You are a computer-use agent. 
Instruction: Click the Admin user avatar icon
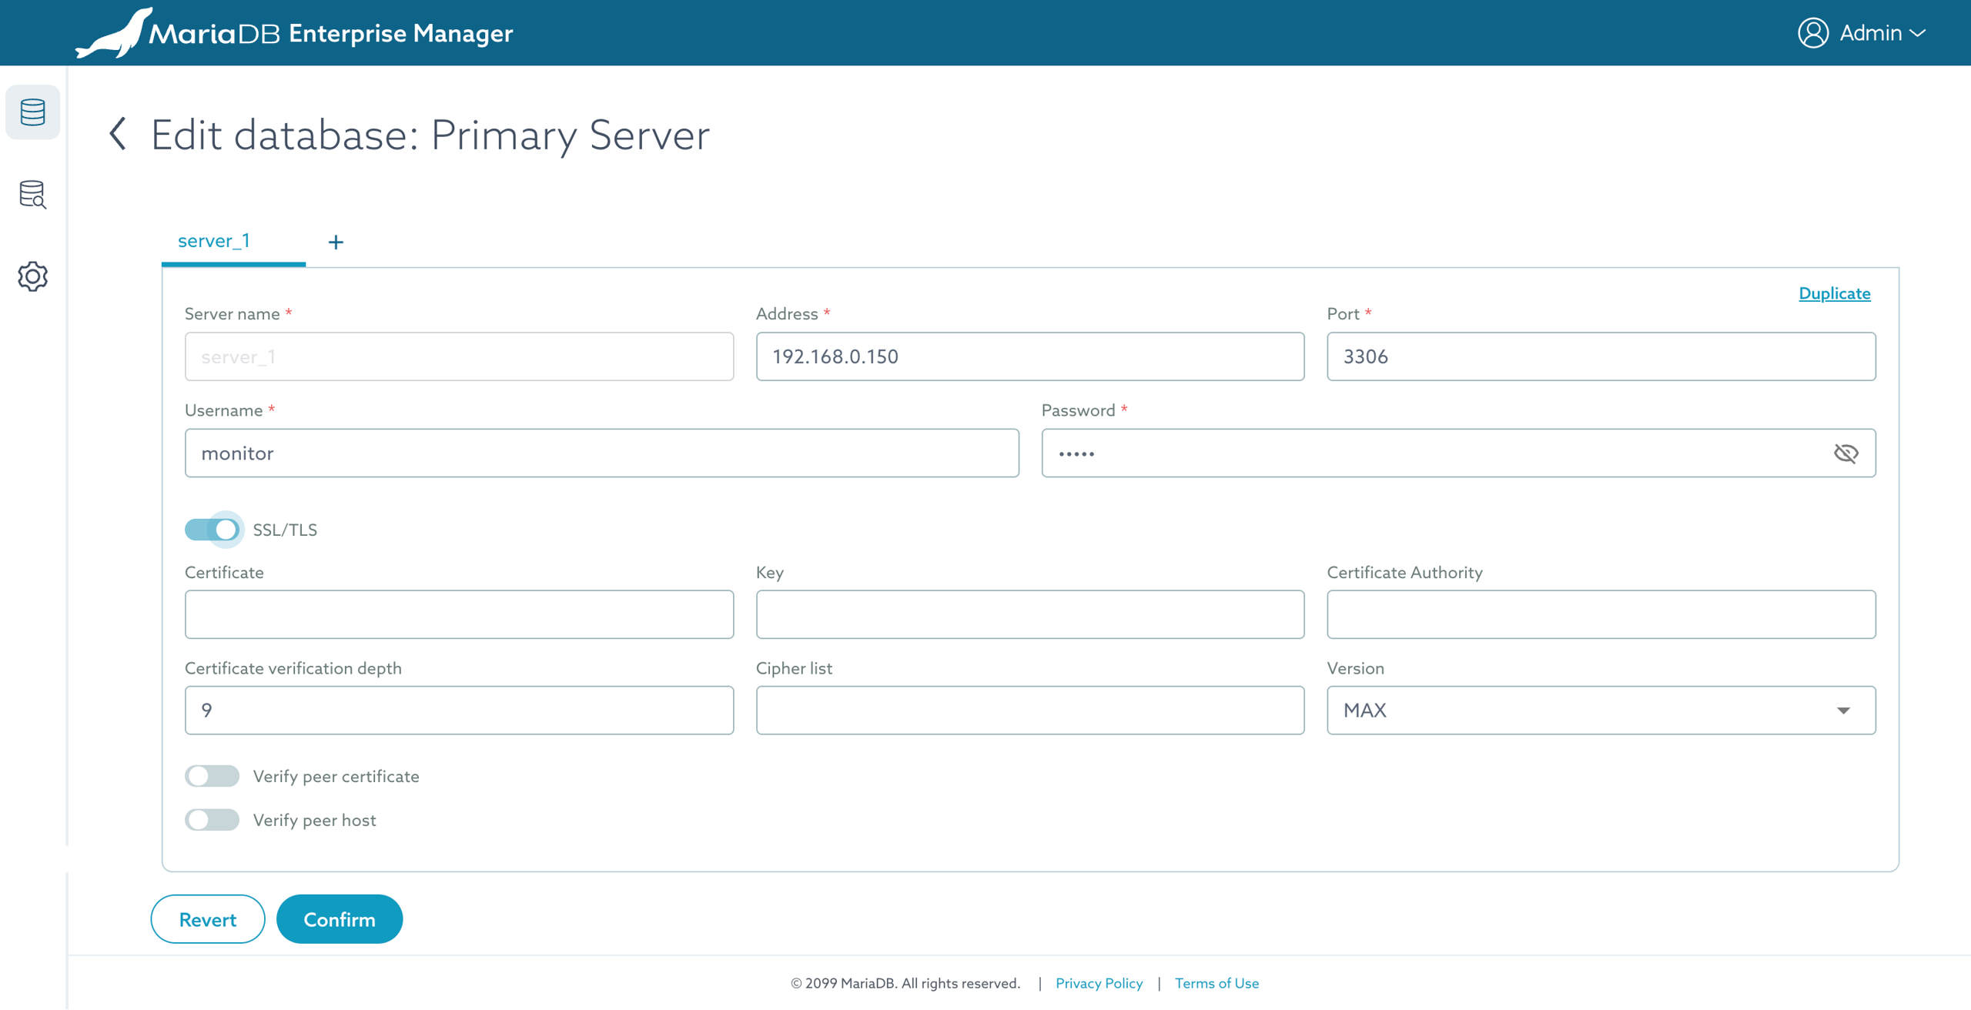click(1812, 33)
